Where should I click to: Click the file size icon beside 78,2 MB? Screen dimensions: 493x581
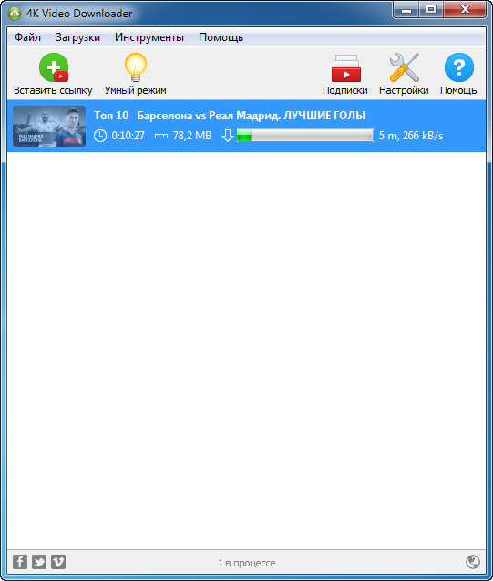[x=161, y=136]
